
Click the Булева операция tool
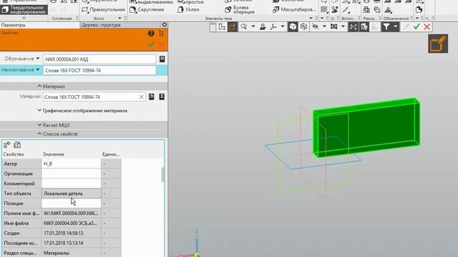(240, 9)
